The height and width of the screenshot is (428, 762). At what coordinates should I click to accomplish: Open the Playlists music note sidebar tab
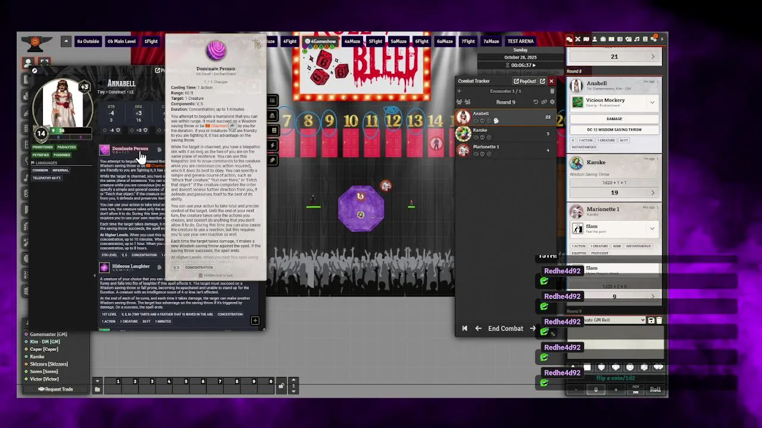tap(636, 39)
